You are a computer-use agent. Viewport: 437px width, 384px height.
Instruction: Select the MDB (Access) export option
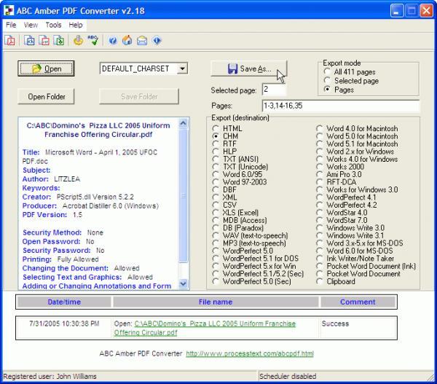click(240, 220)
